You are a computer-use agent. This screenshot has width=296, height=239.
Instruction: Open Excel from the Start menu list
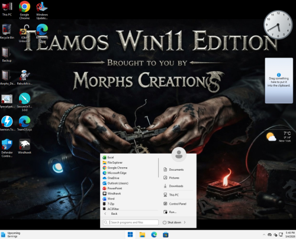pos(130,157)
